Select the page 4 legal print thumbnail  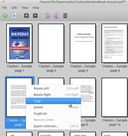pyautogui.click(x=115, y=43)
